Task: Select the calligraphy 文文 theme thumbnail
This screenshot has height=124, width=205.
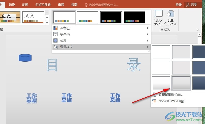Action: pos(10,17)
